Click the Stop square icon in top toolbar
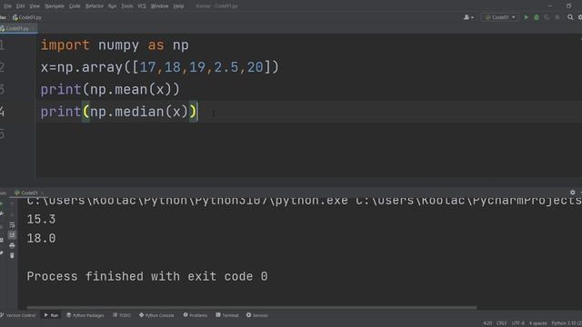This screenshot has width=582, height=327. point(557,17)
